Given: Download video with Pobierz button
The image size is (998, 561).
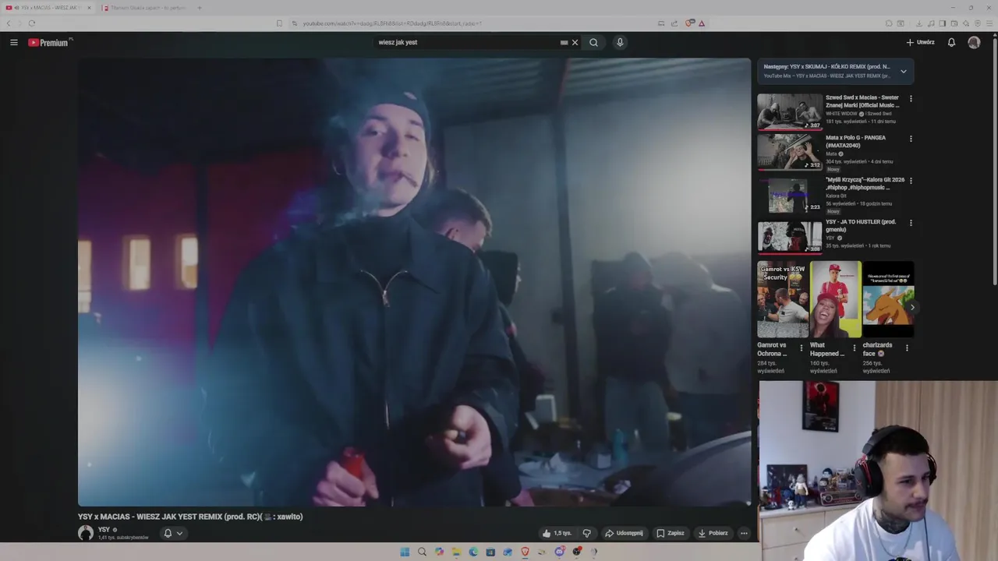Looking at the screenshot, I should pyautogui.click(x=713, y=533).
